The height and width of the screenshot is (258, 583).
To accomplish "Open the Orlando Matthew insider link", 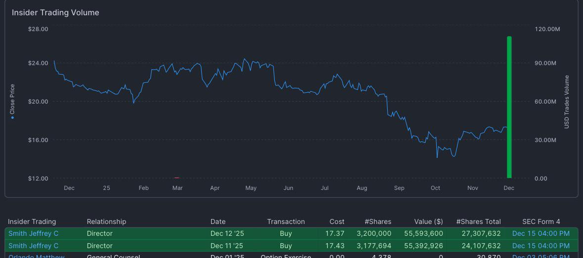I will pos(37,256).
